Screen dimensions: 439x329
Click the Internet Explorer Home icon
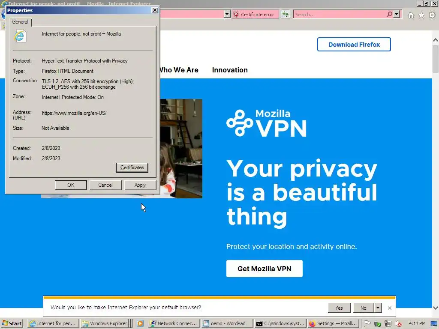[411, 15]
